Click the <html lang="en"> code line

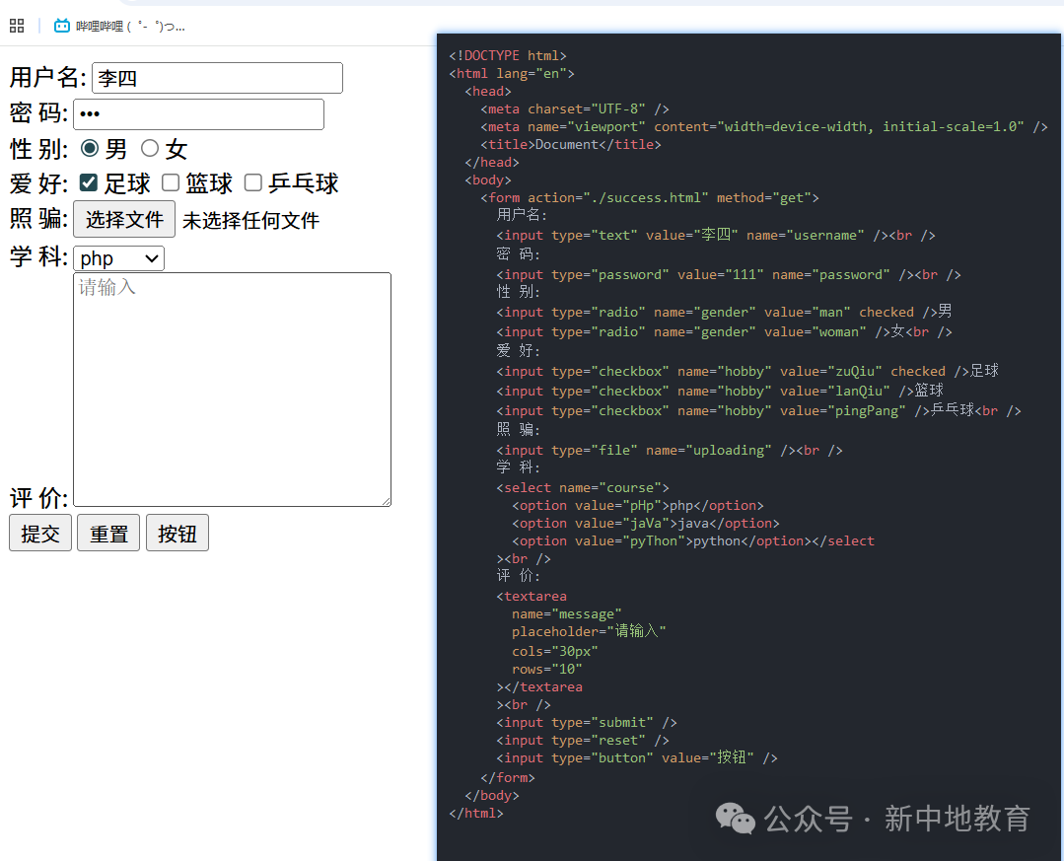(x=512, y=73)
